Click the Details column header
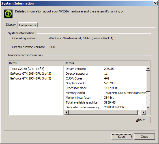 coord(107,63)
